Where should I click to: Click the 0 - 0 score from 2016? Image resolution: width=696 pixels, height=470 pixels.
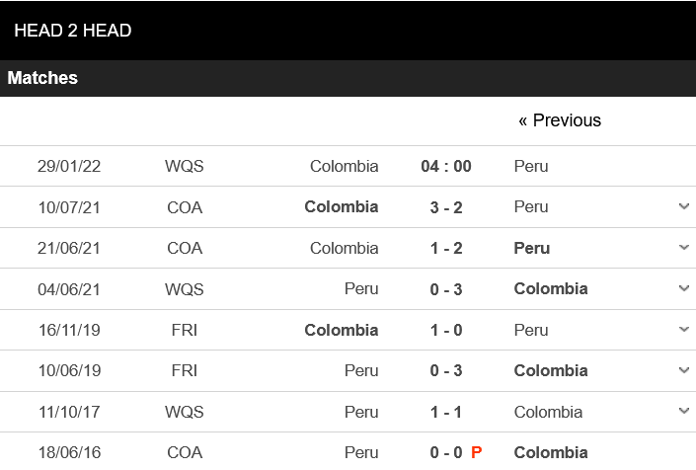point(446,452)
